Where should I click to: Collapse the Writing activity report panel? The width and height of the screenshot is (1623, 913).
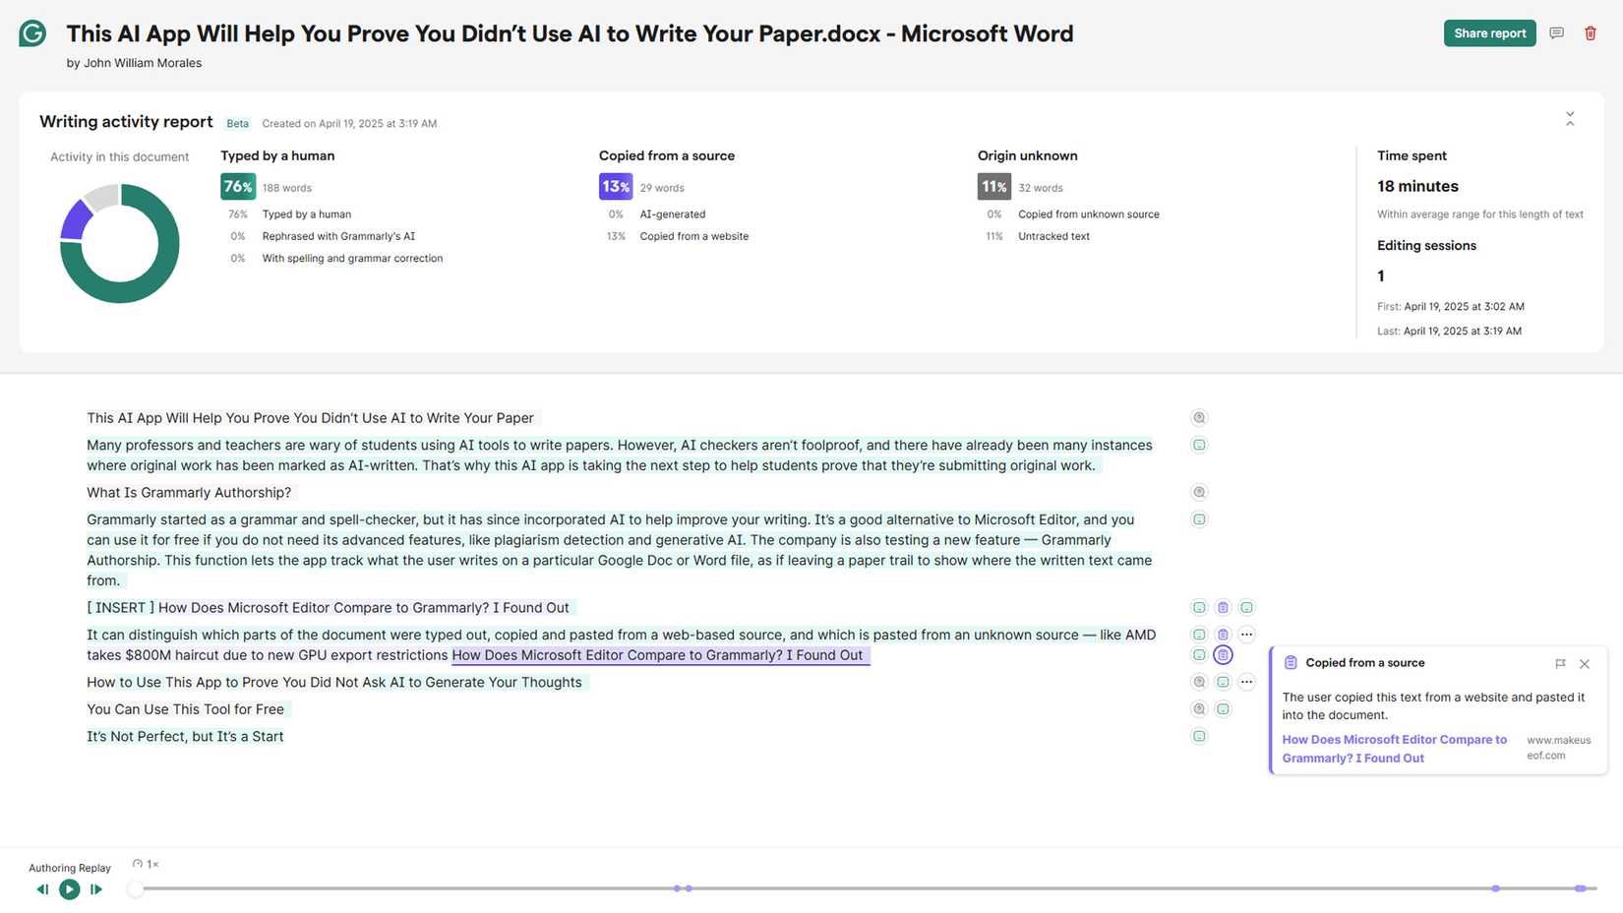1570,119
